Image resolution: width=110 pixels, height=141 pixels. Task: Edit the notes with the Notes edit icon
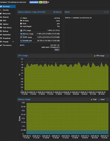105,12
